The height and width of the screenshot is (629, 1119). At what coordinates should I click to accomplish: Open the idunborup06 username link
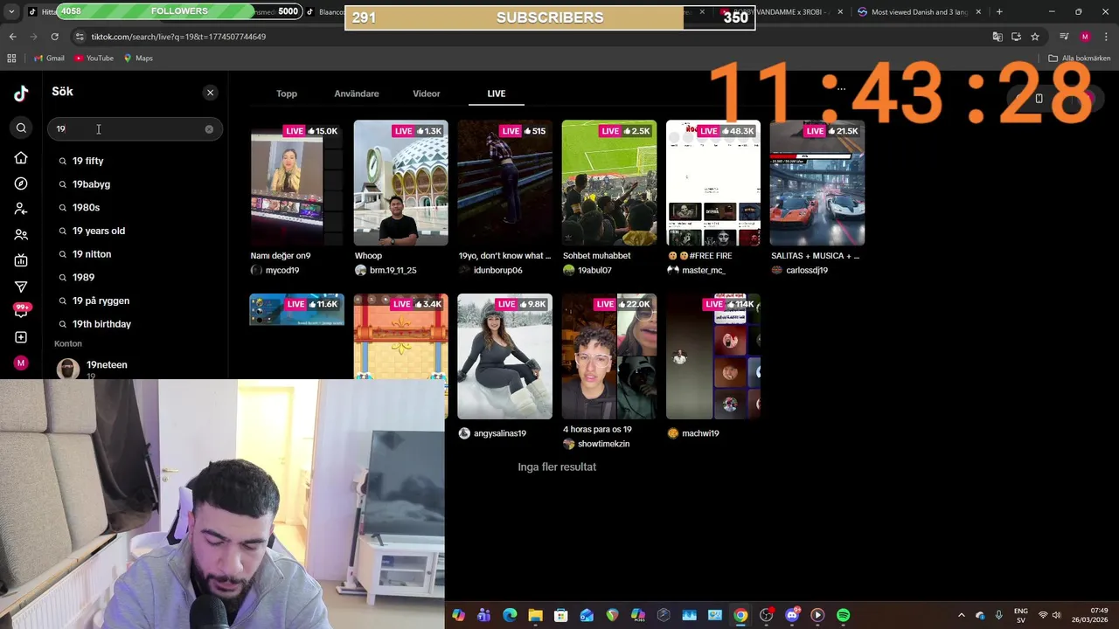(x=498, y=271)
